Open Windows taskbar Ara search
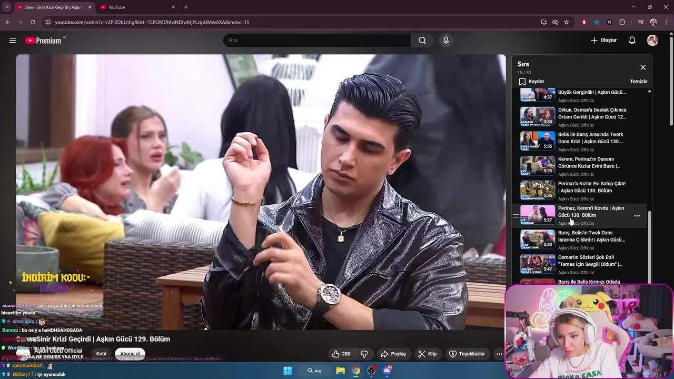Image resolution: width=674 pixels, height=379 pixels. click(x=314, y=371)
